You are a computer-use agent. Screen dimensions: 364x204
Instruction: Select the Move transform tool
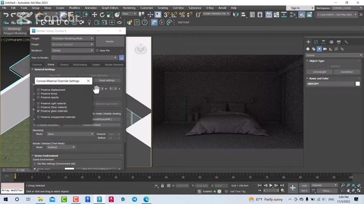94,15
